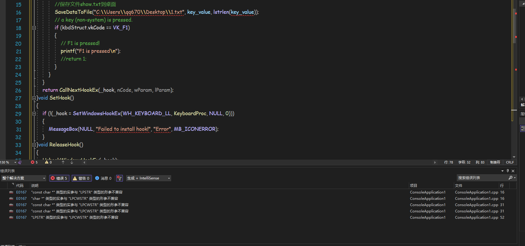This screenshot has width=525, height=246.
Task: Collapse the ReleaseHook function on line 33
Action: (34, 145)
